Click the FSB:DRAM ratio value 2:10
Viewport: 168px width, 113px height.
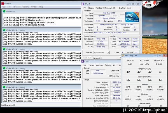click(x=116, y=85)
